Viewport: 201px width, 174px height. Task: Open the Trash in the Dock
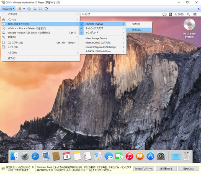186,156
